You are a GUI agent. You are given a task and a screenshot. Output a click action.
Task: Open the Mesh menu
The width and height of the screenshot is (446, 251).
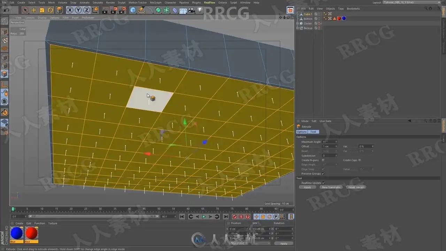pos(52,2)
